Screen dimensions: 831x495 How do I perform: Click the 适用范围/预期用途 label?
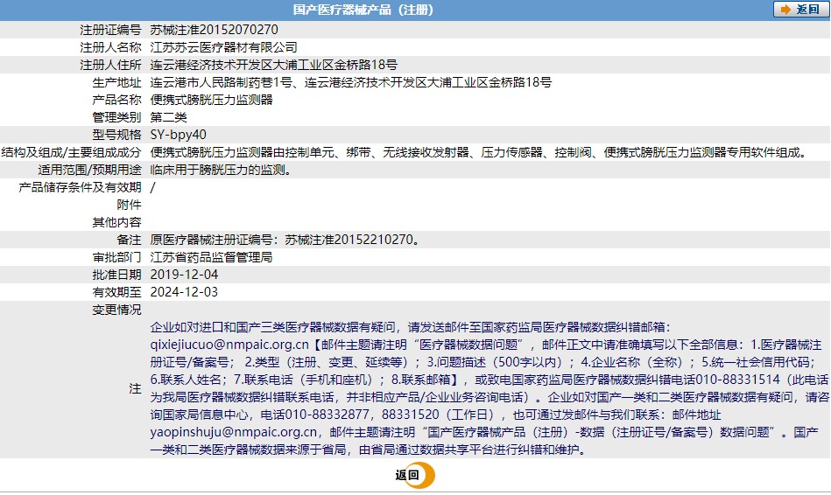click(89, 170)
